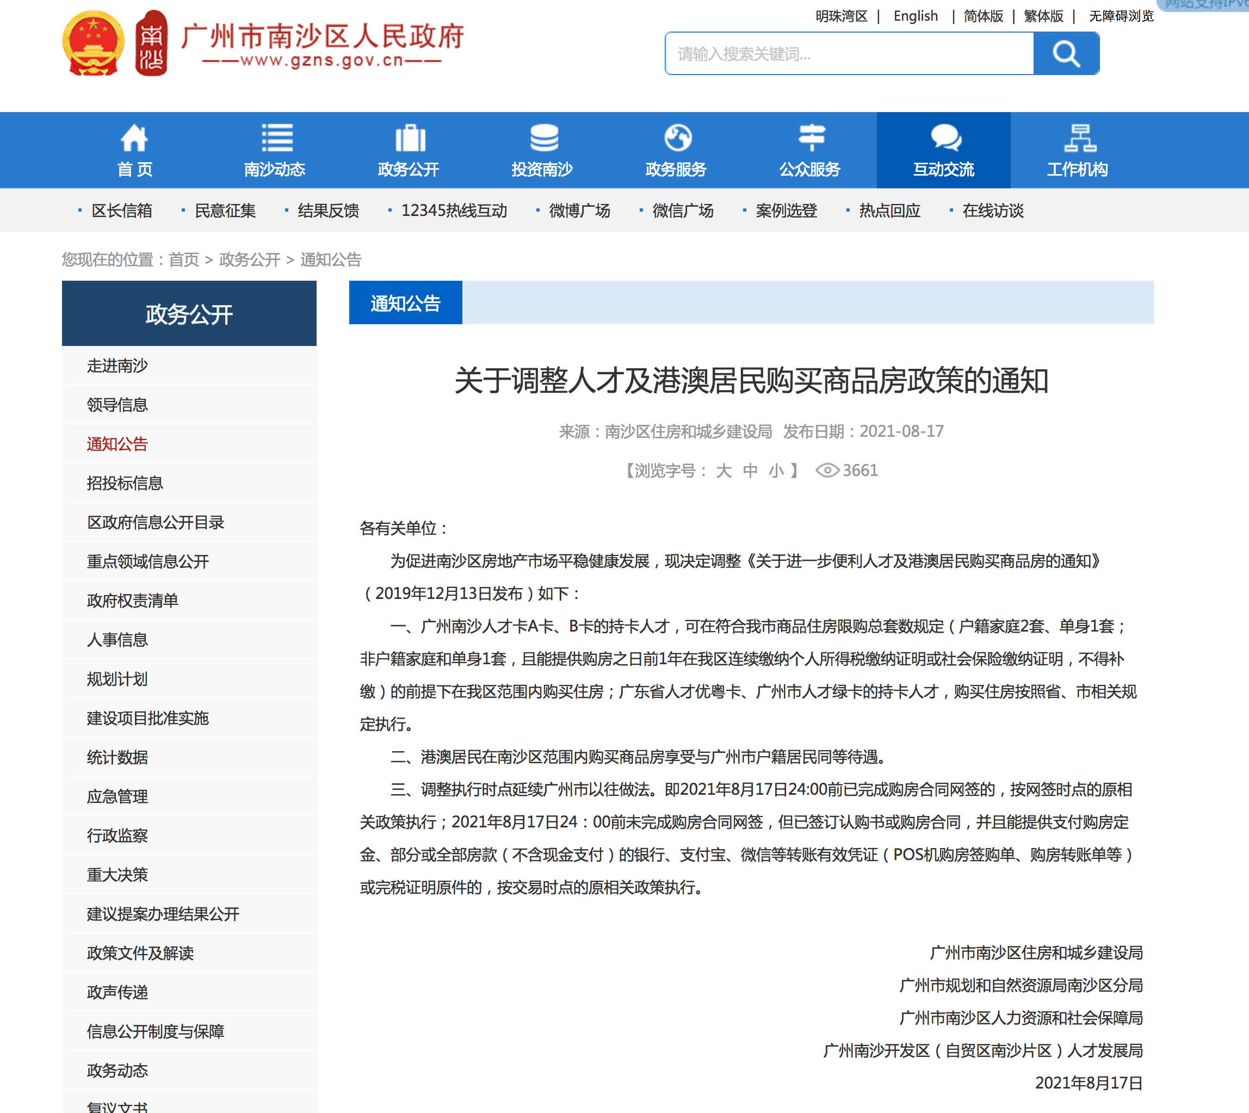Image resolution: width=1249 pixels, height=1113 pixels.
Task: Select the 通知公告 content tab
Action: point(405,302)
